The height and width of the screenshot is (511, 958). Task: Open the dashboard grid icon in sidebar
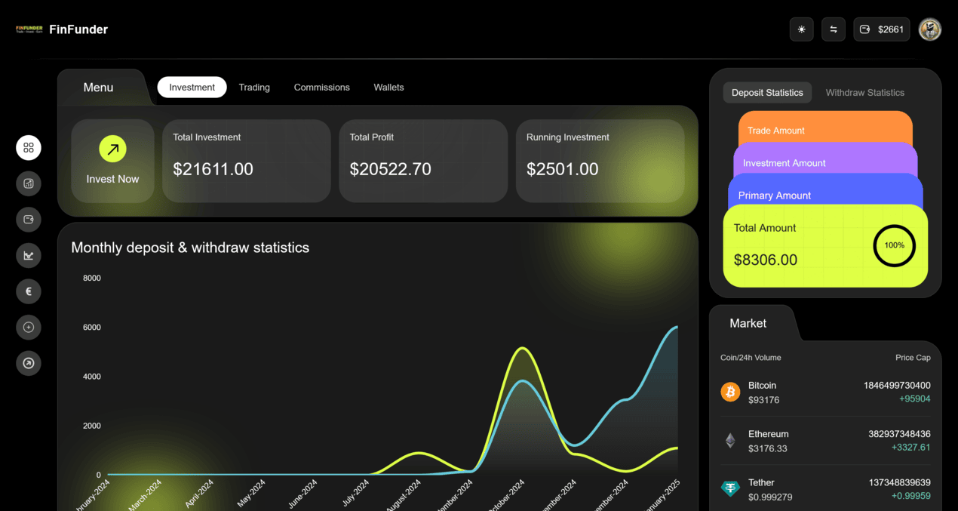29,148
